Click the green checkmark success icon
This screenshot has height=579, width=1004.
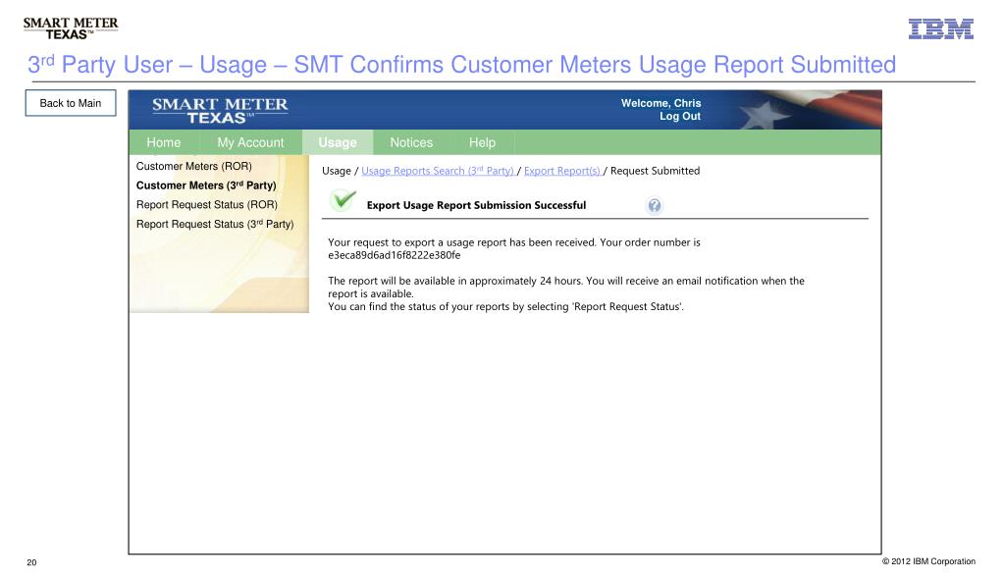(x=342, y=203)
